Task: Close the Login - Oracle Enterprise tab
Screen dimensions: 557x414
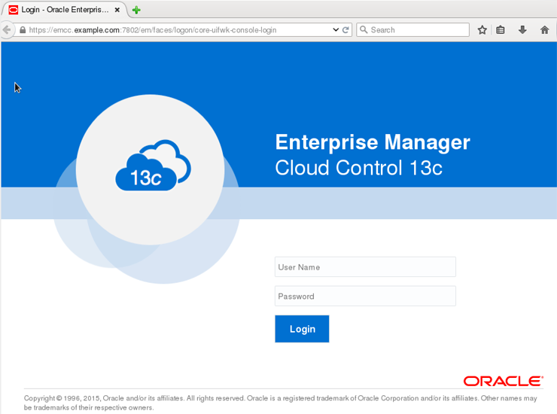Action: point(117,10)
